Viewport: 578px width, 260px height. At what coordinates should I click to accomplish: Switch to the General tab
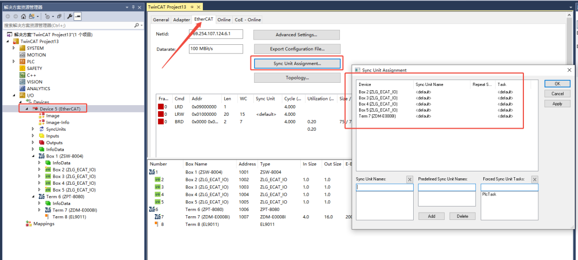point(161,20)
